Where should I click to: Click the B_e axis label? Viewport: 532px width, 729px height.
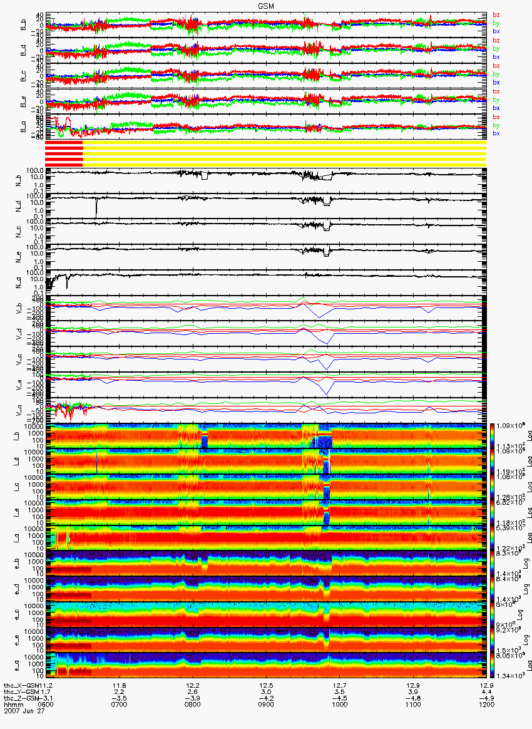[23, 102]
